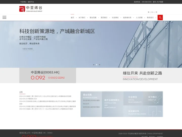The image size is (182, 137).
Task: Open the 园艺展示 nav item
Action: 104,18
